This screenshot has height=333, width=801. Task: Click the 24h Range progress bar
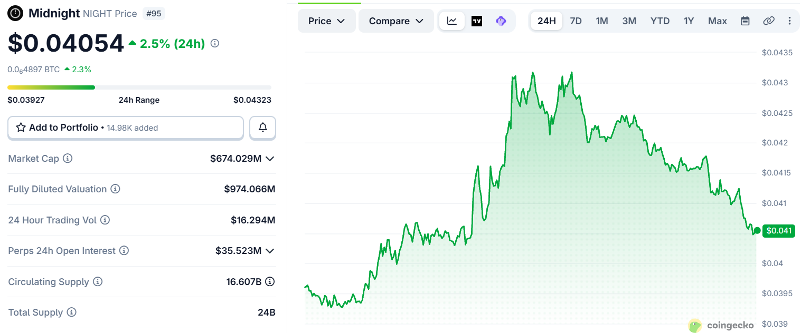(139, 87)
